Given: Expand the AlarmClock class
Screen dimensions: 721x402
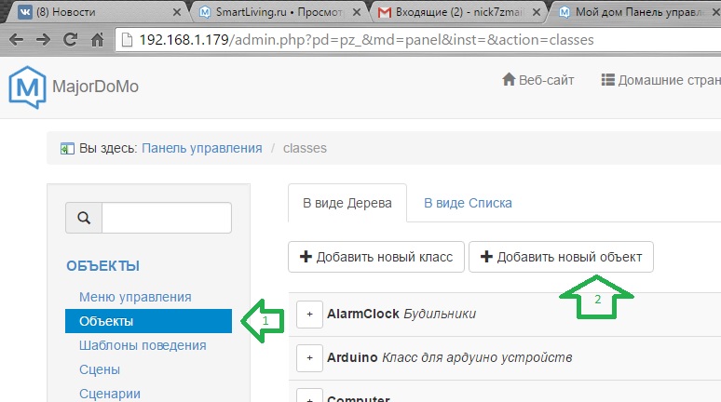Looking at the screenshot, I should 309,315.
